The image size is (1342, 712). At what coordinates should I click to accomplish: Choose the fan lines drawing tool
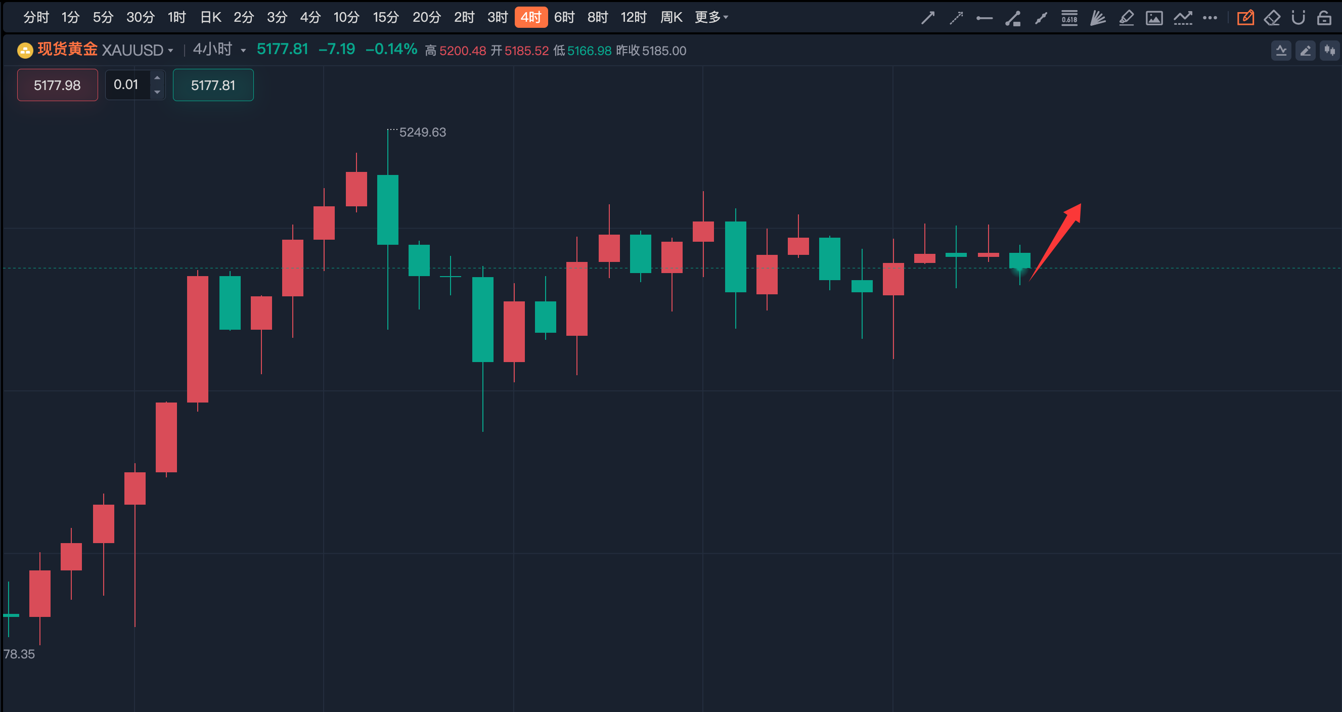(x=1098, y=18)
